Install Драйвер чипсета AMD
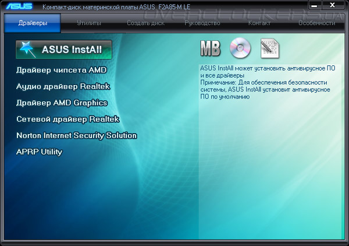The width and height of the screenshot is (349, 246). (x=62, y=70)
